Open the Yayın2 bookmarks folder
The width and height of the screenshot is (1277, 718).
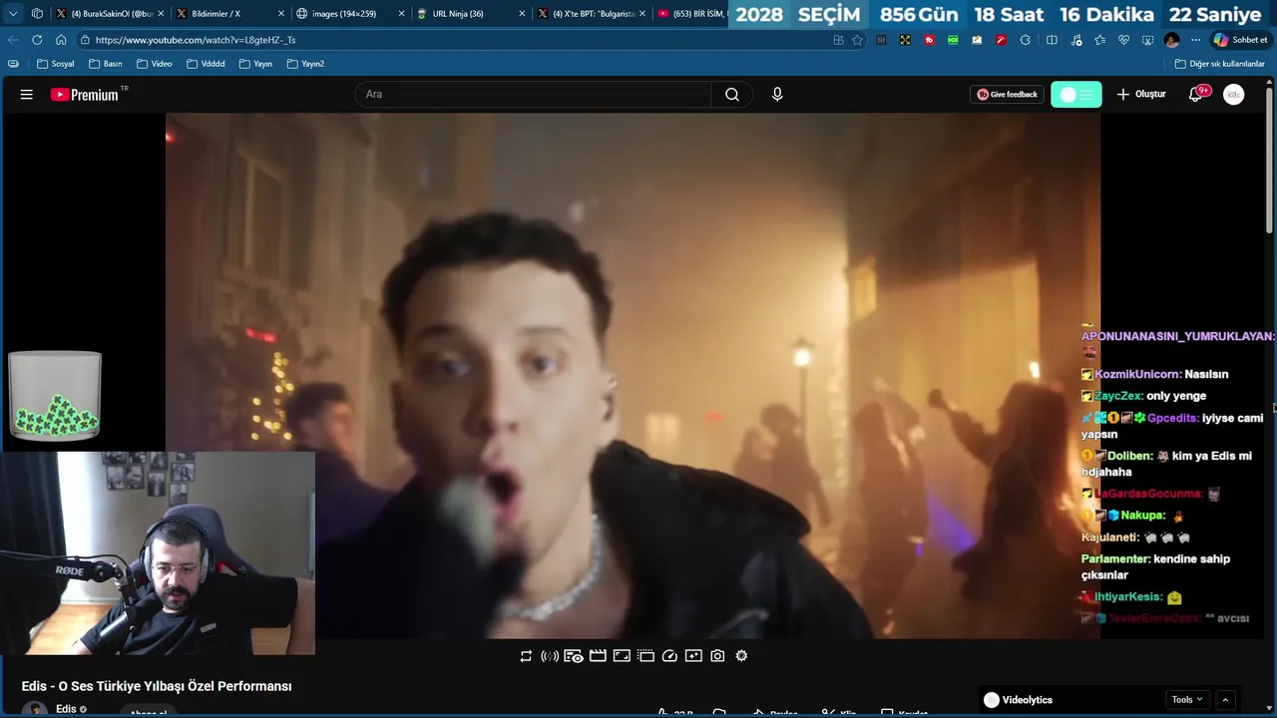pyautogui.click(x=305, y=64)
